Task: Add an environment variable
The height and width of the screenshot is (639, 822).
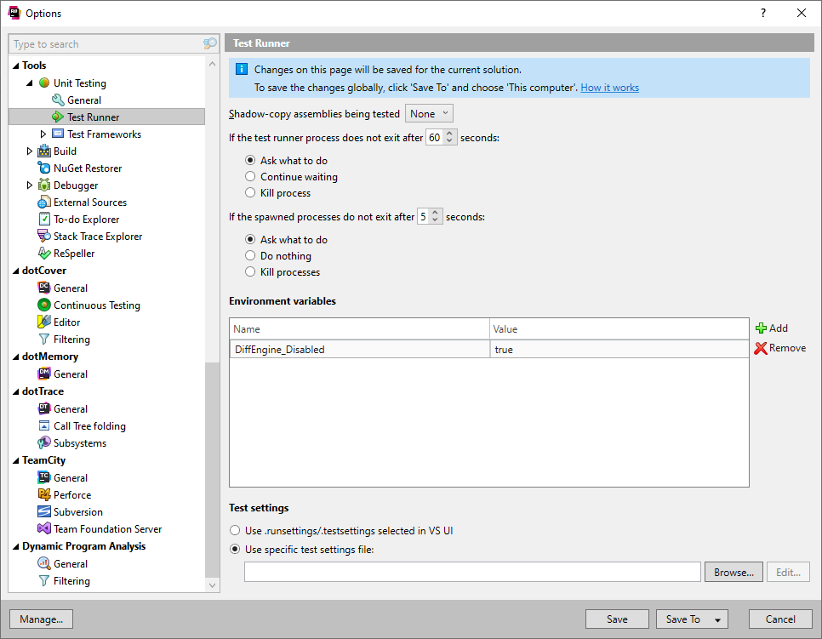Action: point(772,328)
